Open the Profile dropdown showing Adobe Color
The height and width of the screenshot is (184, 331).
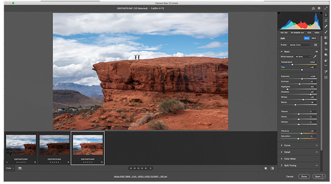pyautogui.click(x=300, y=45)
